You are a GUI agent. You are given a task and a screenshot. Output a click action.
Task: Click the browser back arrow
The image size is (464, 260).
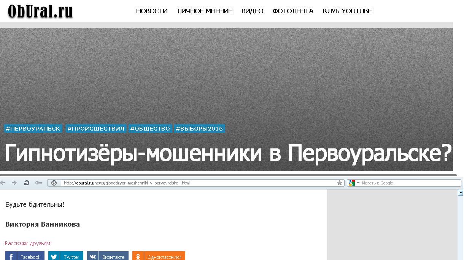click(3, 183)
